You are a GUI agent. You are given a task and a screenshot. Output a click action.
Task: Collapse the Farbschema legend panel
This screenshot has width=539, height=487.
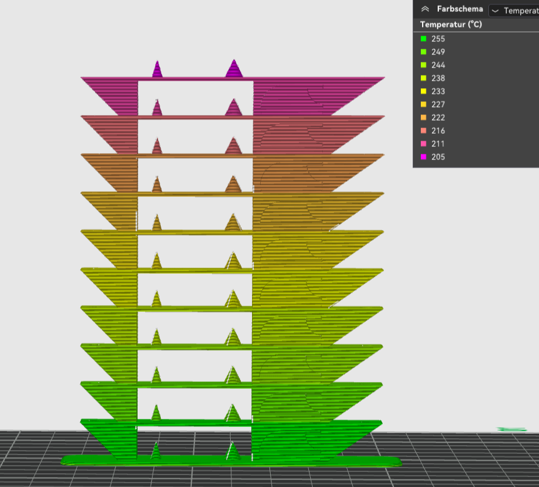425,9
